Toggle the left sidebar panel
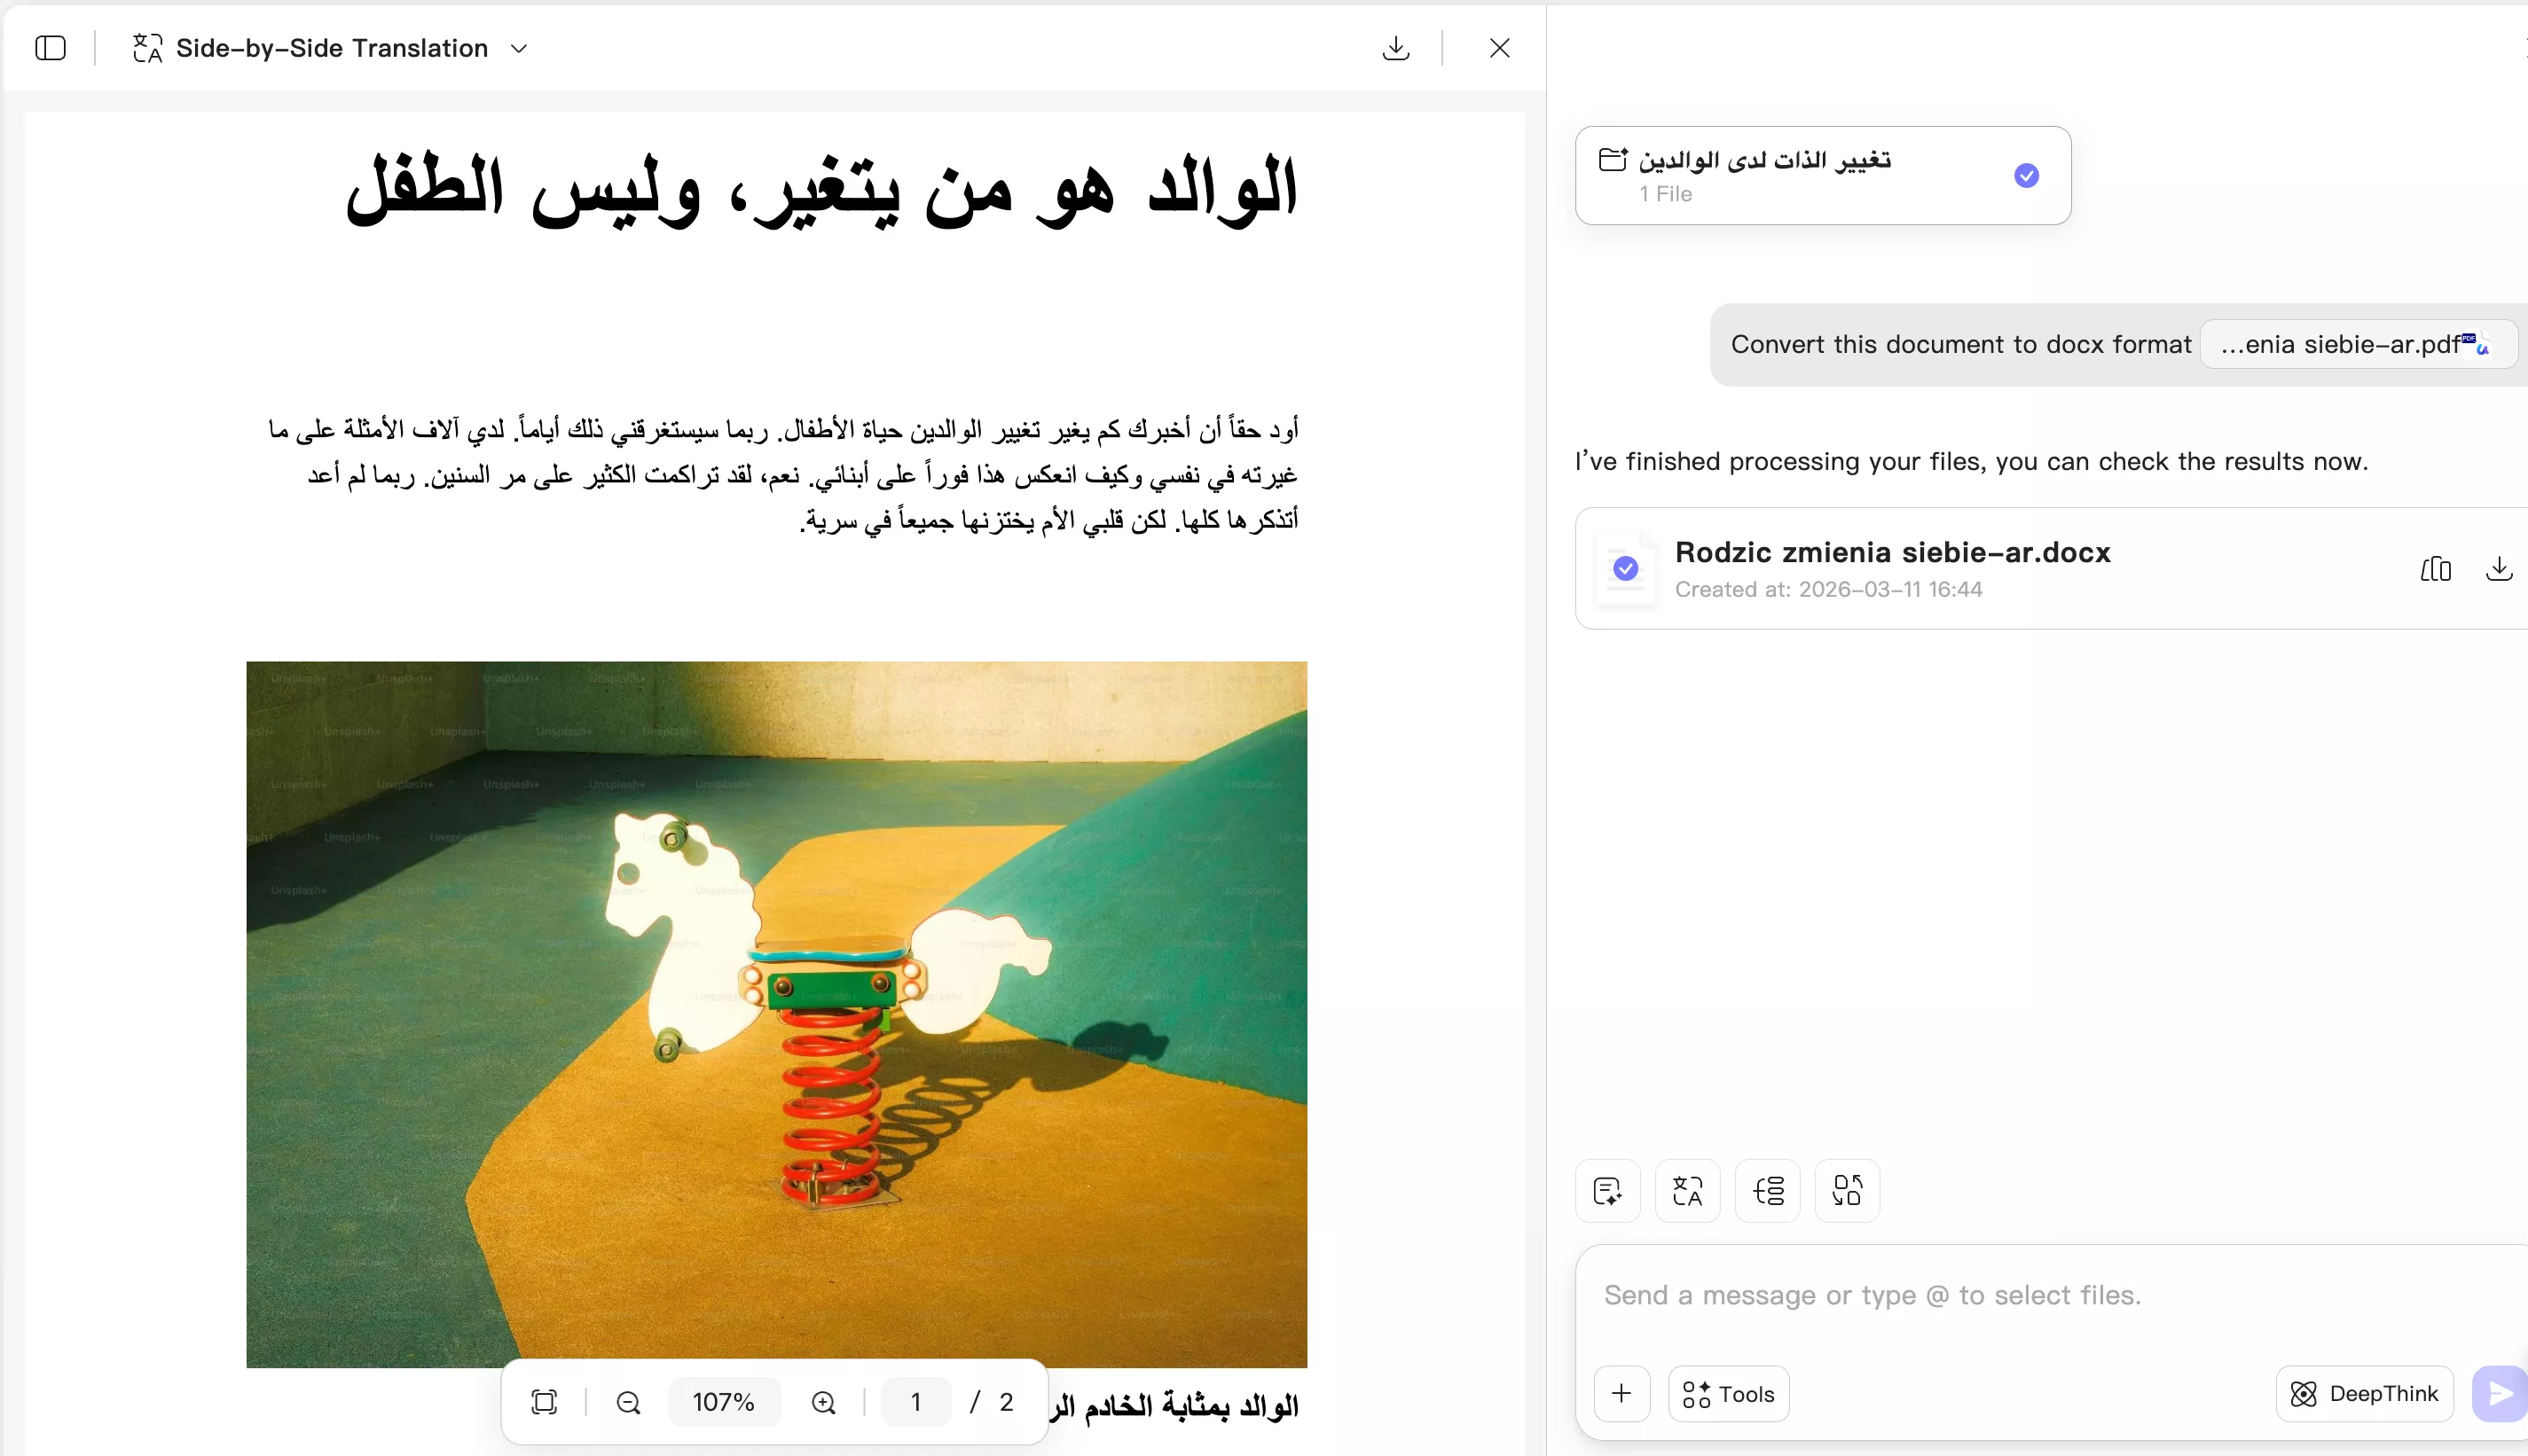This screenshot has height=1456, width=2528. coord(50,47)
